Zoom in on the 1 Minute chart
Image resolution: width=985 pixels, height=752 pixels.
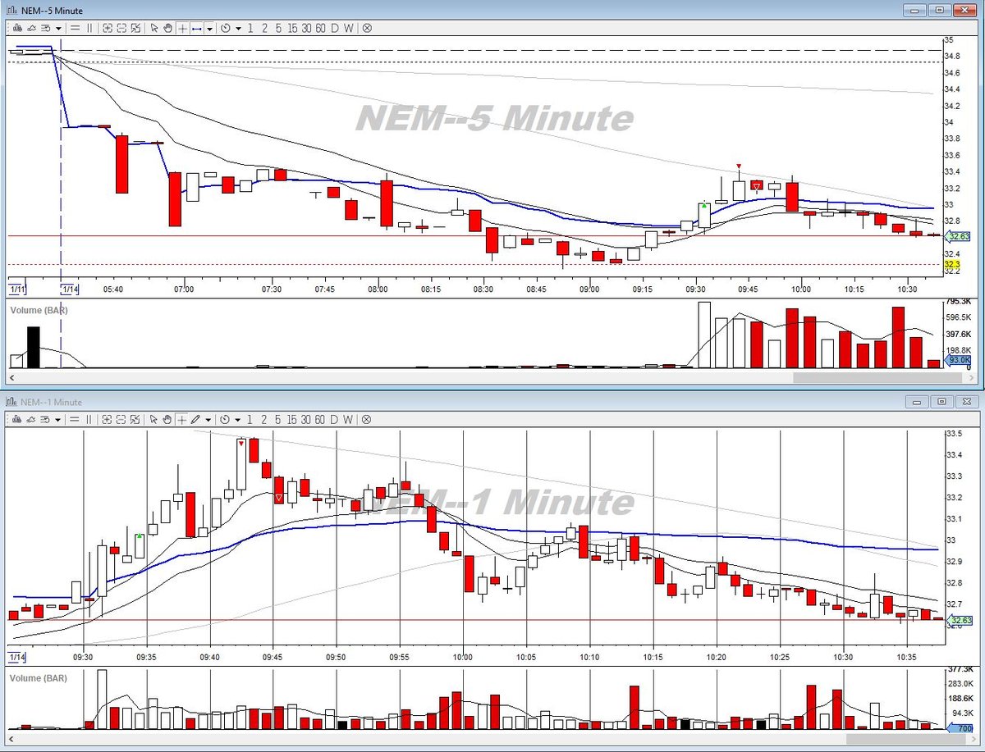tap(107, 420)
